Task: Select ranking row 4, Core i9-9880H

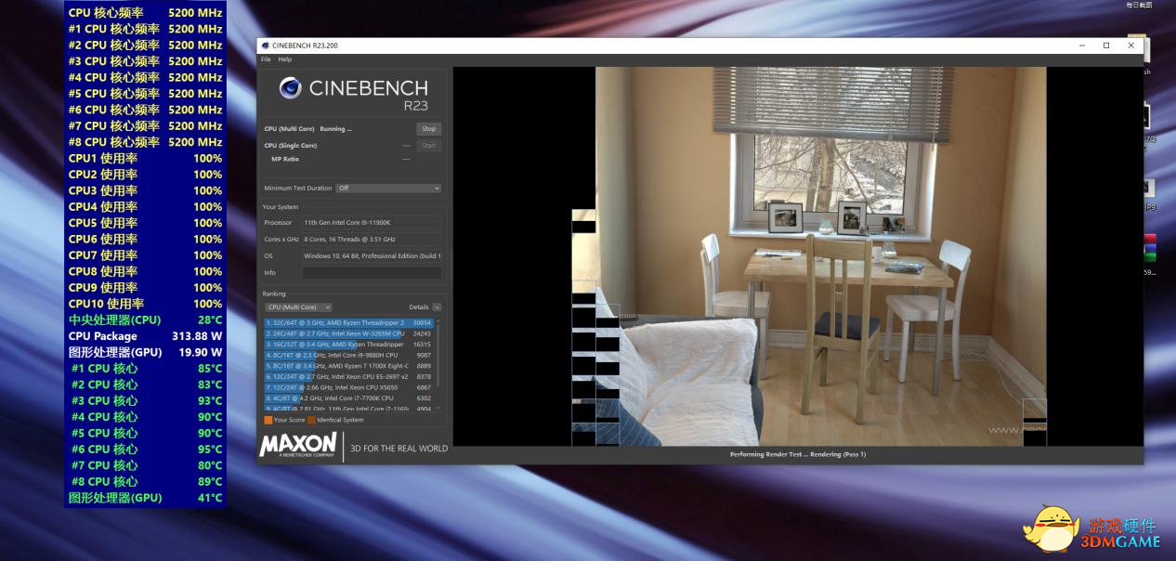Action: 349,355
